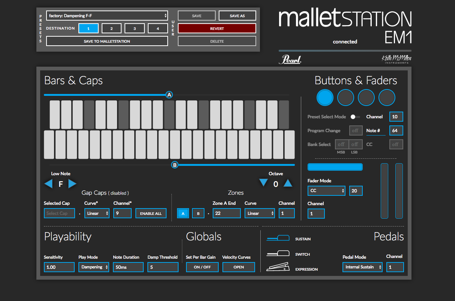The height and width of the screenshot is (301, 455).
Task: Select the Switch pedal icon
Action: point(278,253)
